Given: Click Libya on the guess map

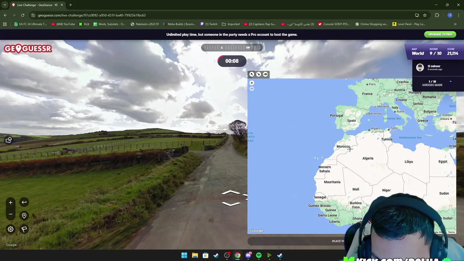Looking at the screenshot, I should (x=409, y=162).
